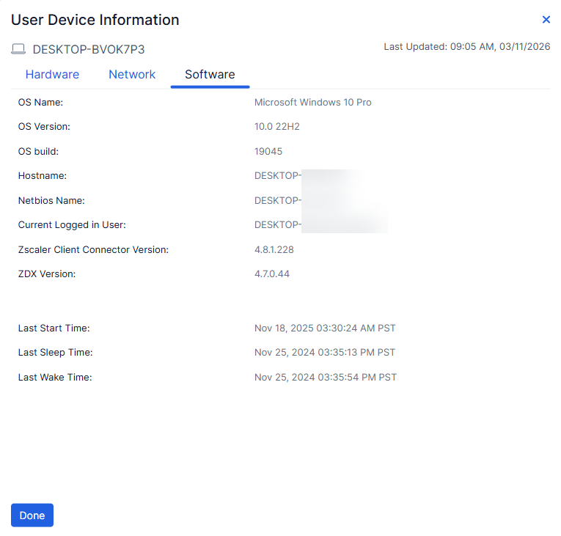Screen dimensions: 561x536
Task: Click the ZDX Version label
Action: (x=47, y=274)
